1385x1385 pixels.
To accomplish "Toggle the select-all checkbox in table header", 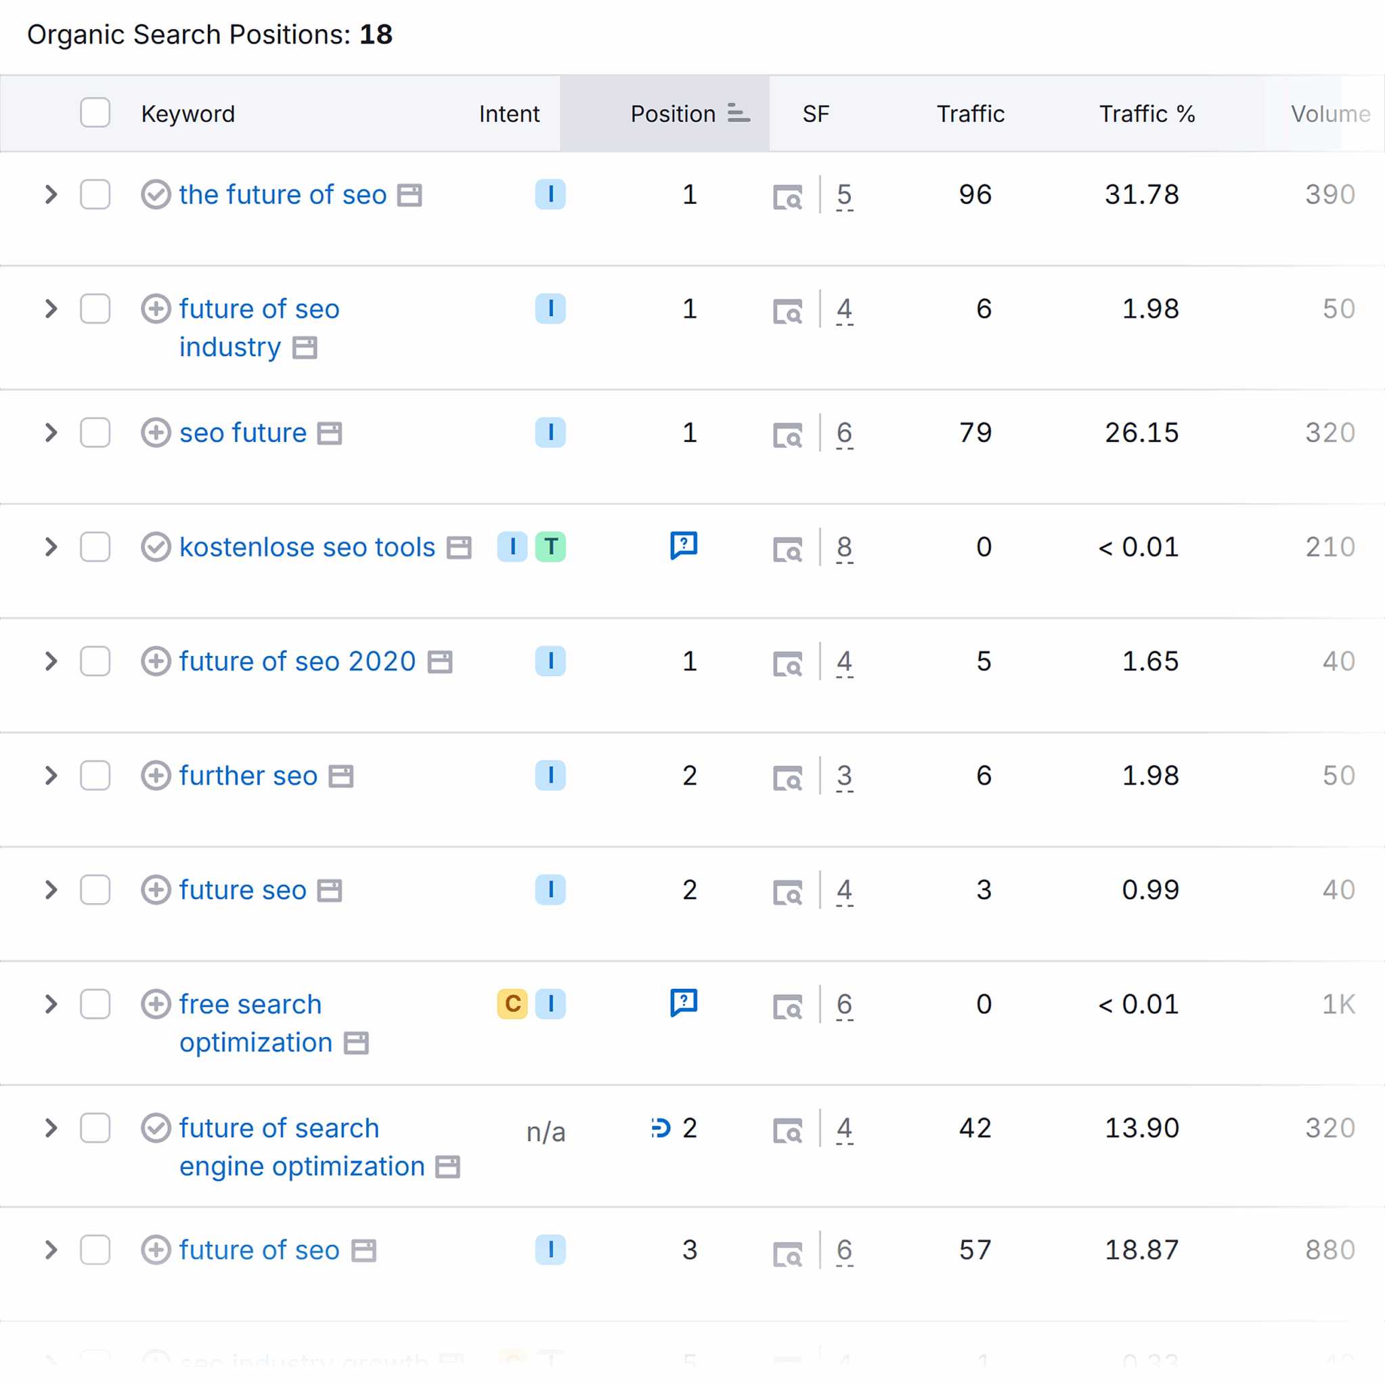I will (x=95, y=113).
